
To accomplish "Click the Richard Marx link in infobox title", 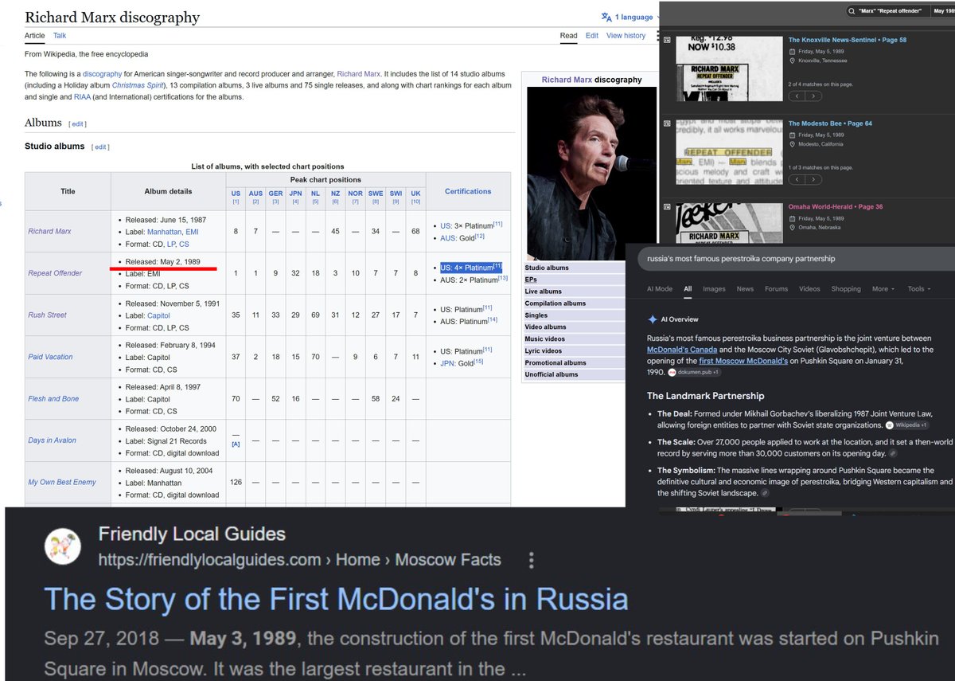I will 567,80.
